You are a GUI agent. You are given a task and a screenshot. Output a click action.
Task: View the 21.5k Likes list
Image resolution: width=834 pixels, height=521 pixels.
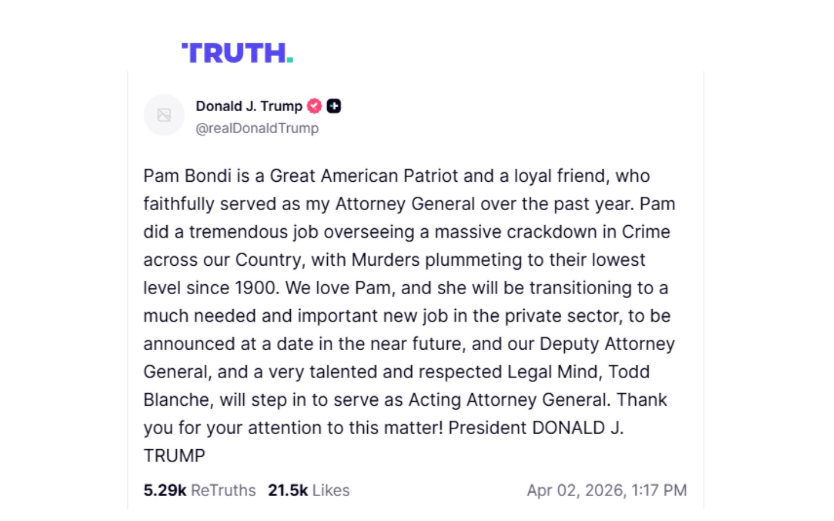(309, 490)
